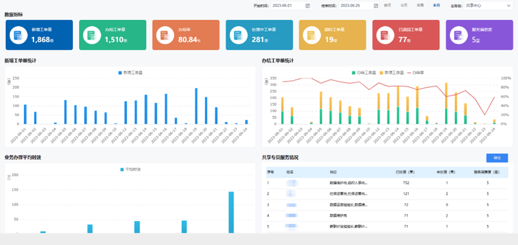This screenshot has width=518, height=245.
Task: Click the processed count 752 in row 1
Action: [x=406, y=183]
